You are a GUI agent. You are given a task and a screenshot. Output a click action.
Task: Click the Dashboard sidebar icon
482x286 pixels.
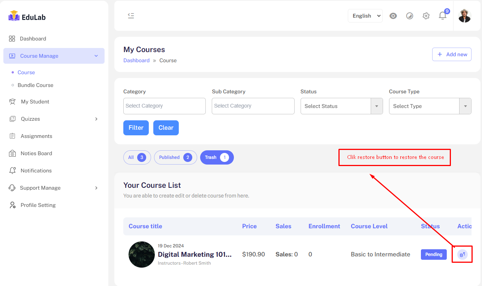(12, 39)
